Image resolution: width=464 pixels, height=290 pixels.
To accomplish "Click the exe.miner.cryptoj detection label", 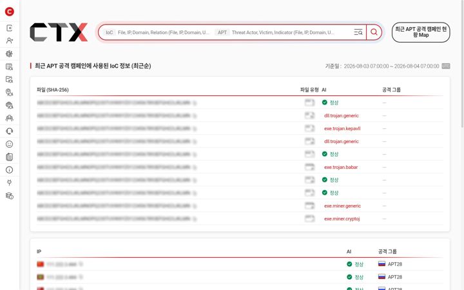I will (x=342, y=218).
